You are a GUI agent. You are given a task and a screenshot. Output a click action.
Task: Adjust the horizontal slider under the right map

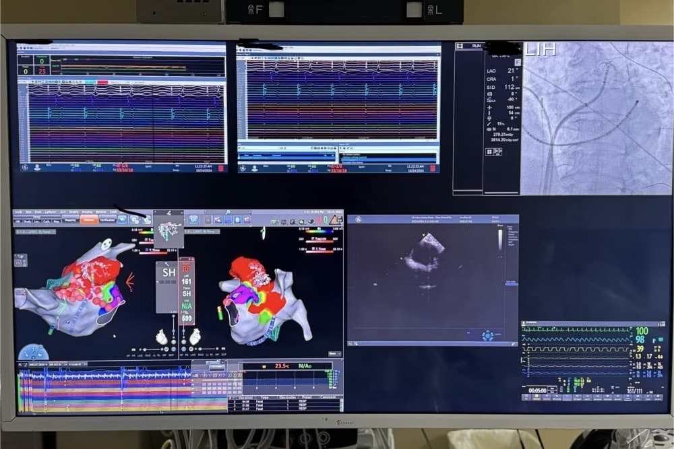pyautogui.click(x=207, y=349)
